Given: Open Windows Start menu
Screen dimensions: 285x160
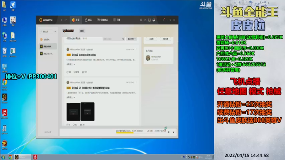Looking at the screenshot, I should (3, 157).
